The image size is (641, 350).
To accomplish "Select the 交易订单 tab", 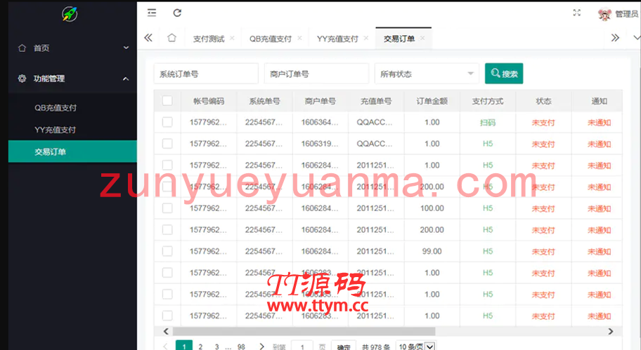I will [399, 39].
